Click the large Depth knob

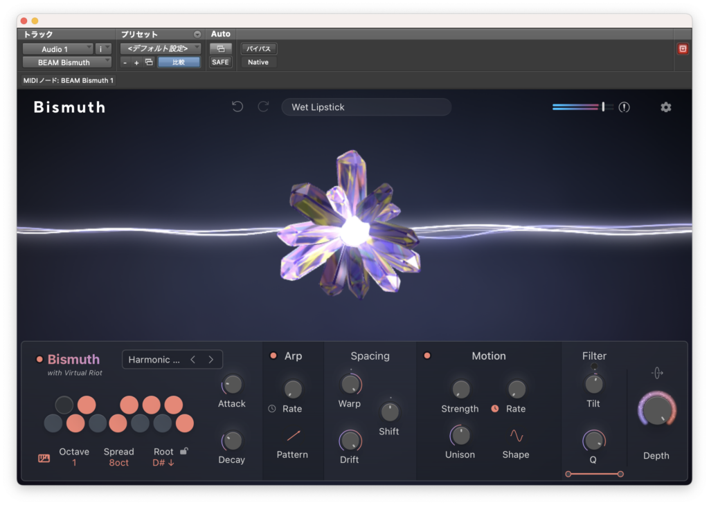[657, 410]
